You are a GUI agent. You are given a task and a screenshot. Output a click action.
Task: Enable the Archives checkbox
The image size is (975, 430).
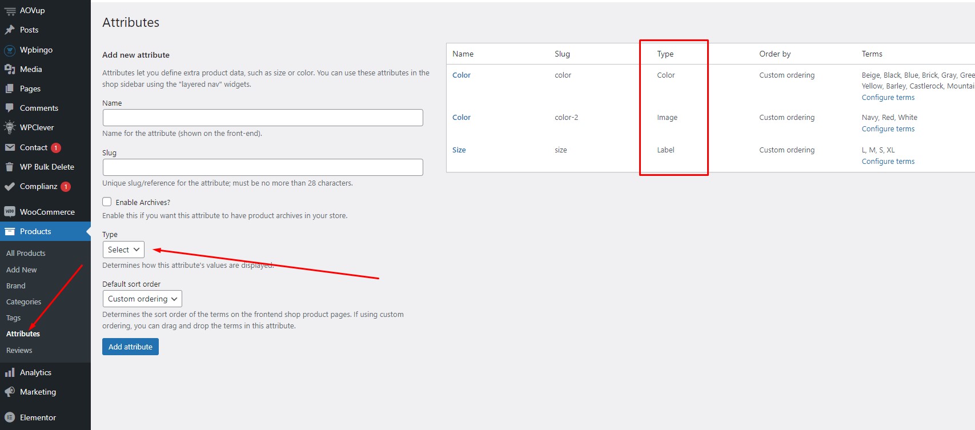[x=107, y=202]
